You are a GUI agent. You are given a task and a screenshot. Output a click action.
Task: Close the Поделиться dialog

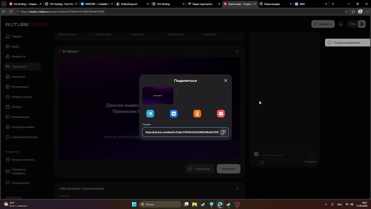point(226,80)
